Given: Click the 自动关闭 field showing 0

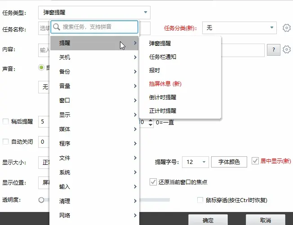Looking at the screenshot, I should point(44,142).
